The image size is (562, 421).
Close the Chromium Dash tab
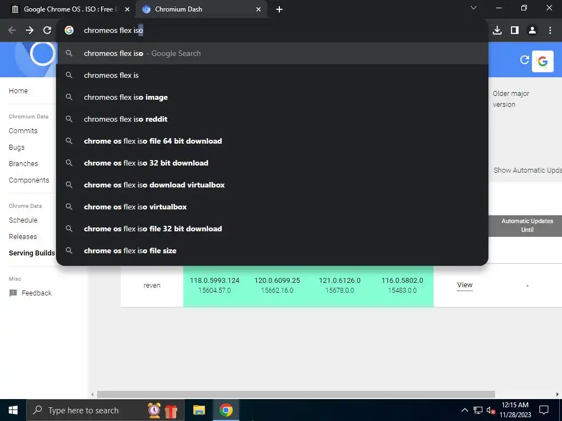click(258, 9)
